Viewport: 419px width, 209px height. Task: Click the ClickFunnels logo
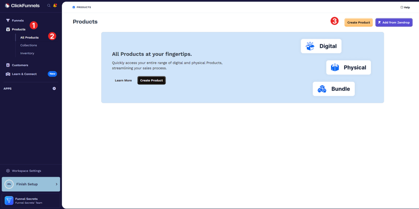pos(22,5)
